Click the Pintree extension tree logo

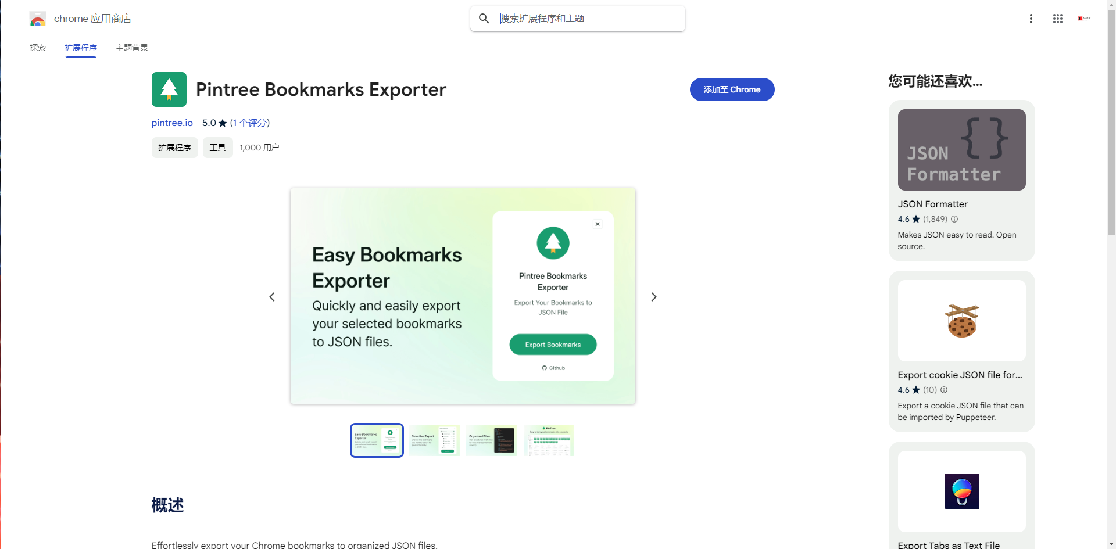coord(169,89)
